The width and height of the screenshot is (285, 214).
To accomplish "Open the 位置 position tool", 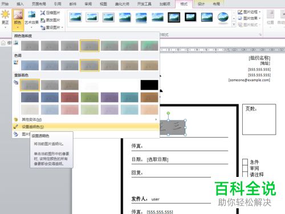I will [270, 19].
